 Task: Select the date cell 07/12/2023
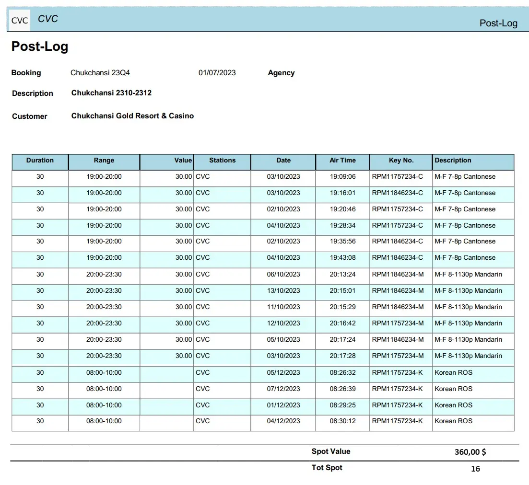[x=283, y=389]
